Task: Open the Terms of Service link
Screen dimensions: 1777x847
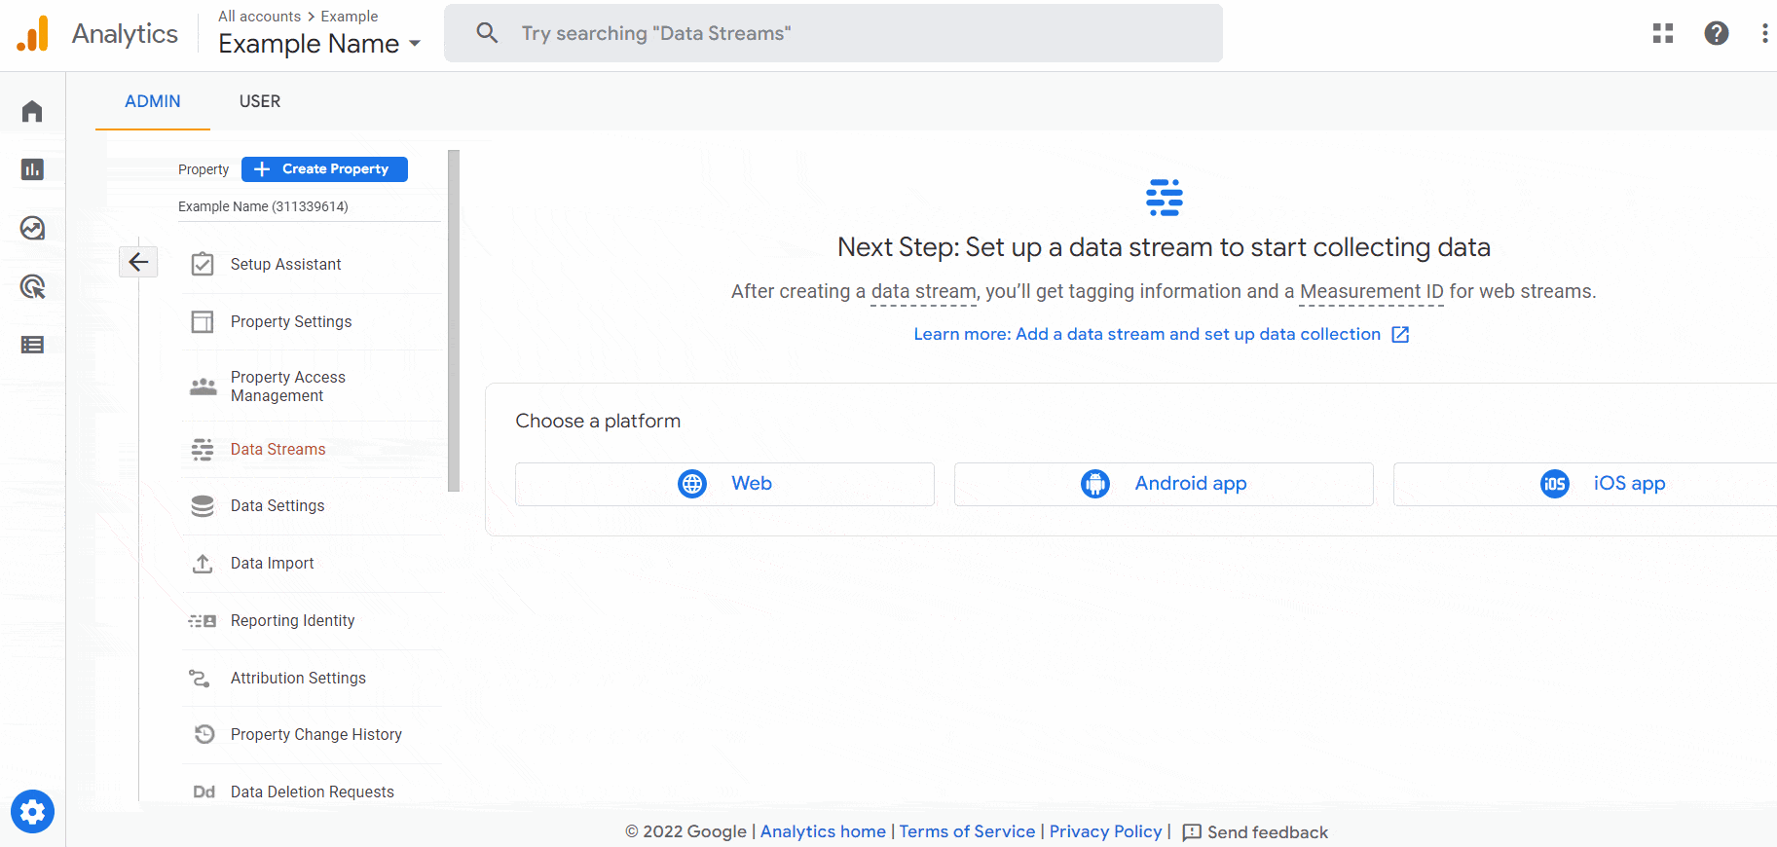Action: tap(967, 831)
